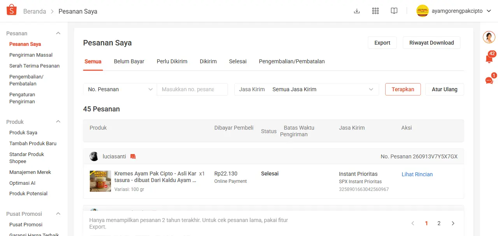The image size is (498, 236).
Task: Open Pesanan Saya in sidebar
Action: (x=25, y=44)
